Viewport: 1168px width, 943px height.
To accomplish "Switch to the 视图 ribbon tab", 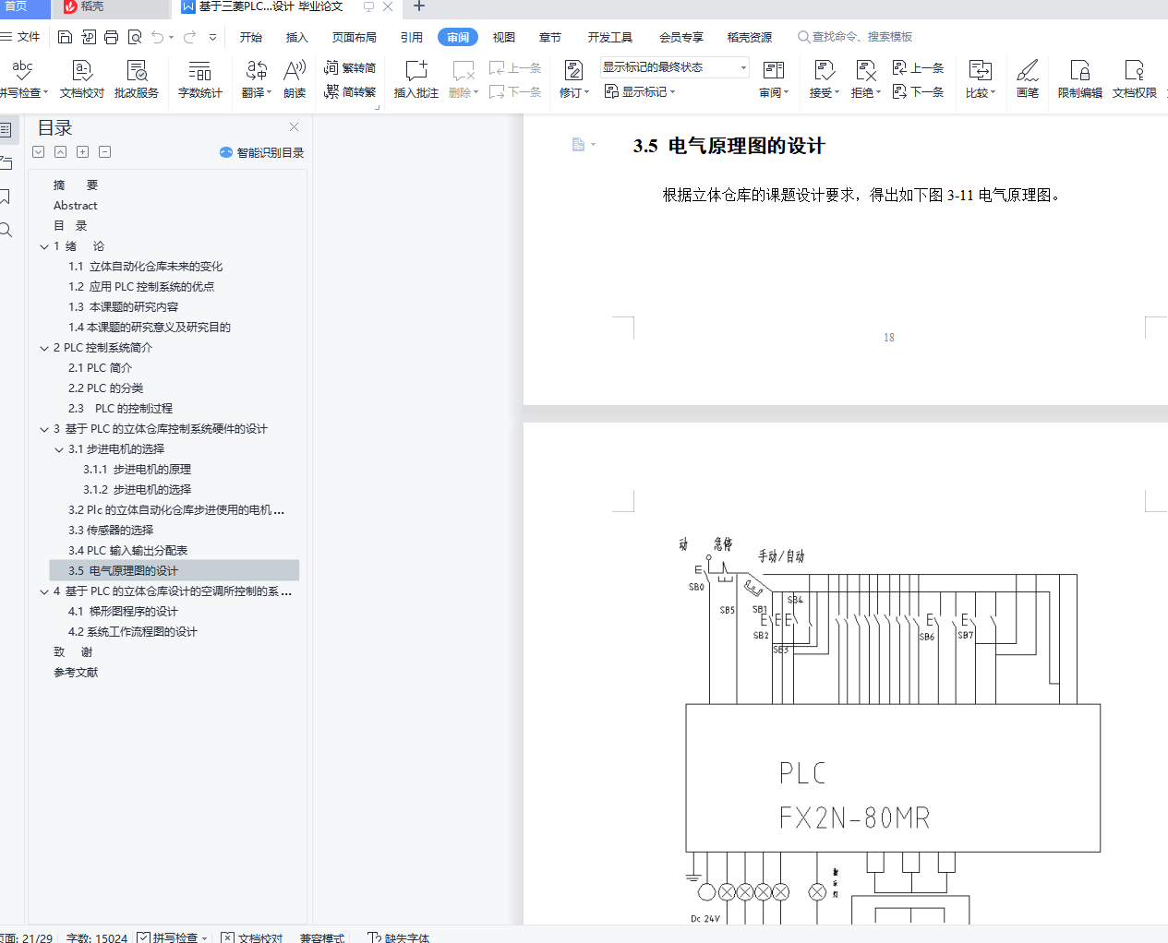I will click(x=504, y=37).
